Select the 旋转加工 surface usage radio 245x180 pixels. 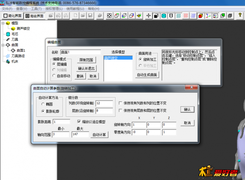click(140, 59)
